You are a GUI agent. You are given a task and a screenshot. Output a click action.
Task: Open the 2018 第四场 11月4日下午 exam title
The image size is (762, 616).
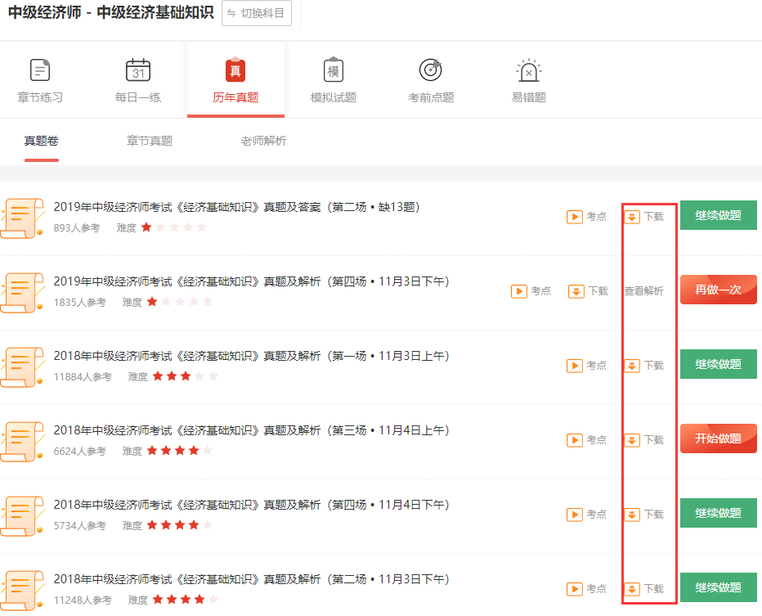251,505
